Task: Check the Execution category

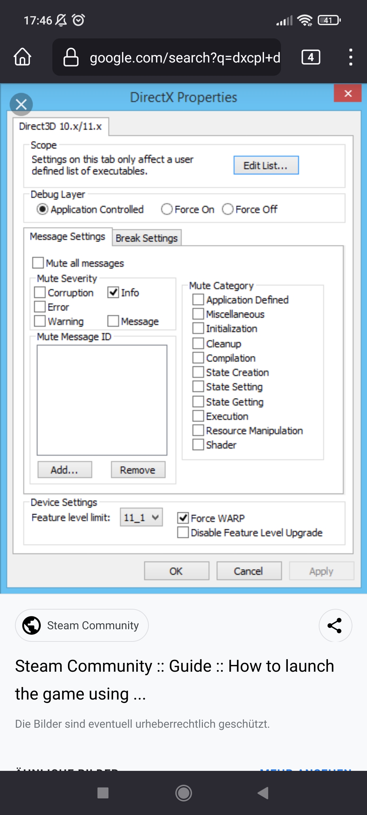Action: click(198, 416)
